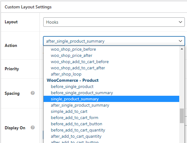The image size is (187, 143).
Task: Pick the after_shop_loop option
Action: click(x=66, y=74)
